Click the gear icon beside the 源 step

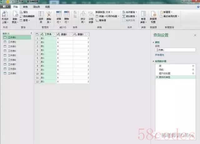click(193, 66)
